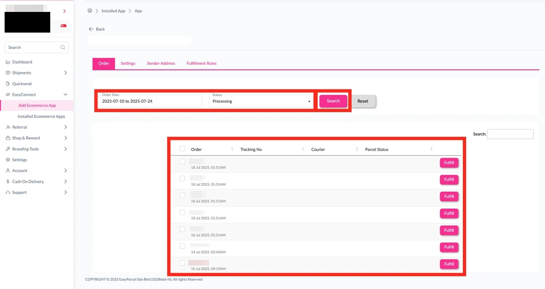Select the Support sidebar icon
This screenshot has width=545, height=289.
9,192
